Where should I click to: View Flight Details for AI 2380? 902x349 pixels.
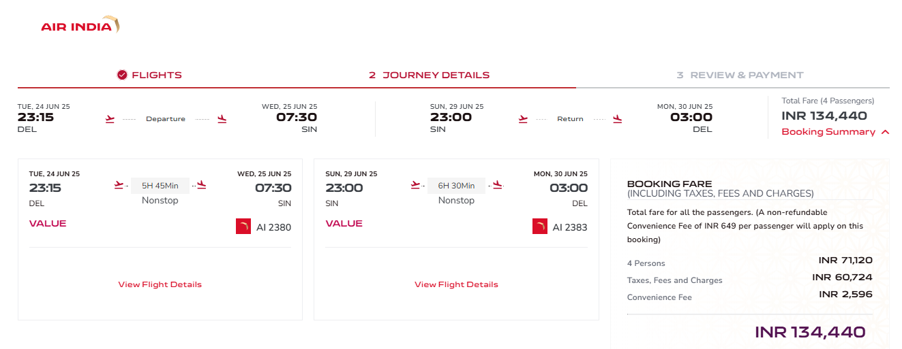pyautogui.click(x=160, y=284)
